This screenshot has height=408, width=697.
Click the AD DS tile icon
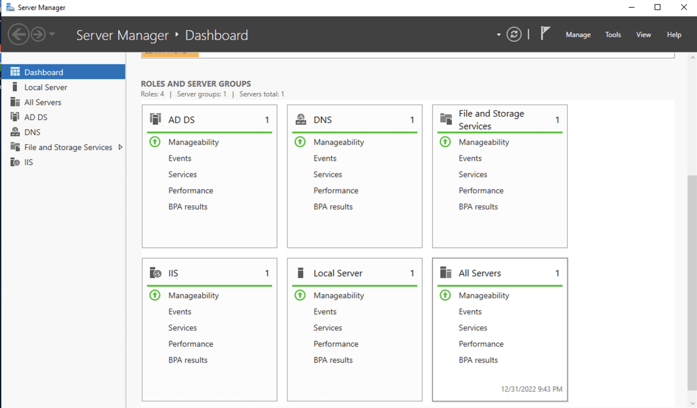coord(155,119)
